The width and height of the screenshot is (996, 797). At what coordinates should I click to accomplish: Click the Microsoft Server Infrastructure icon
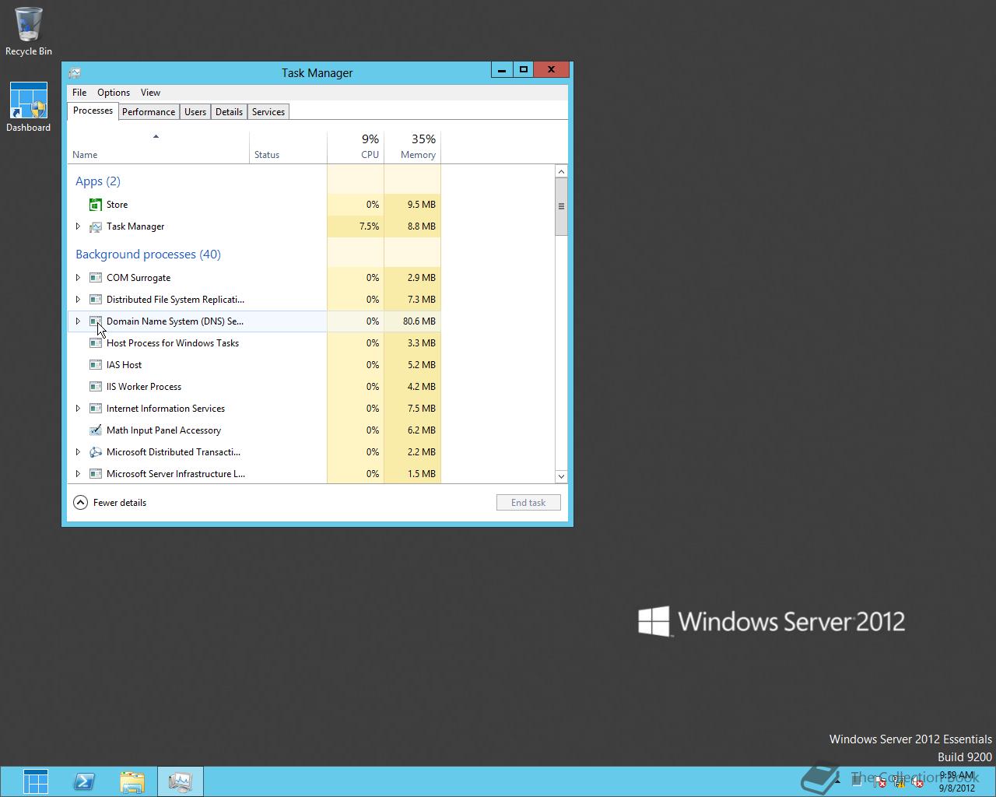[x=96, y=474]
